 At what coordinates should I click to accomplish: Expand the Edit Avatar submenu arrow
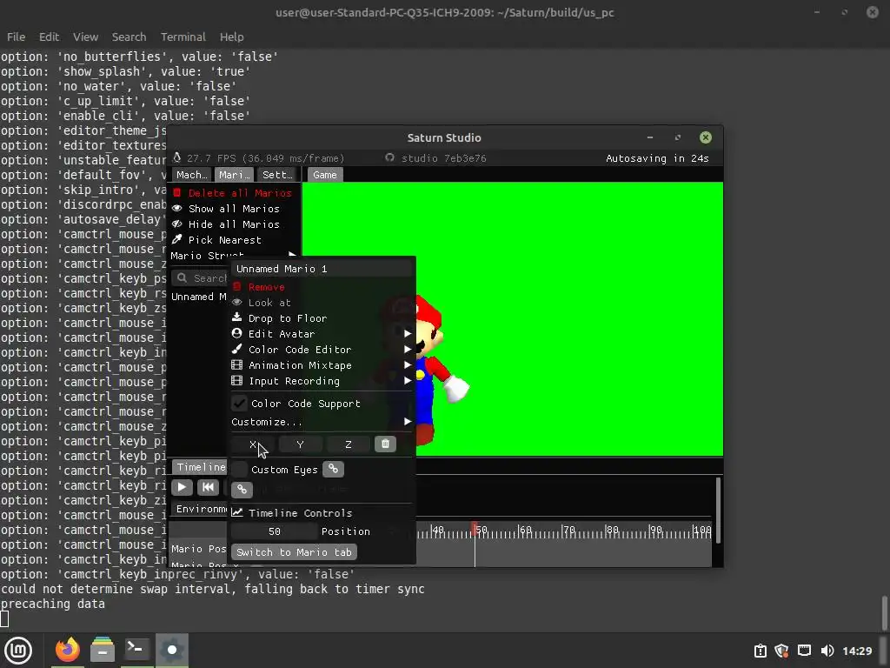[x=408, y=333]
